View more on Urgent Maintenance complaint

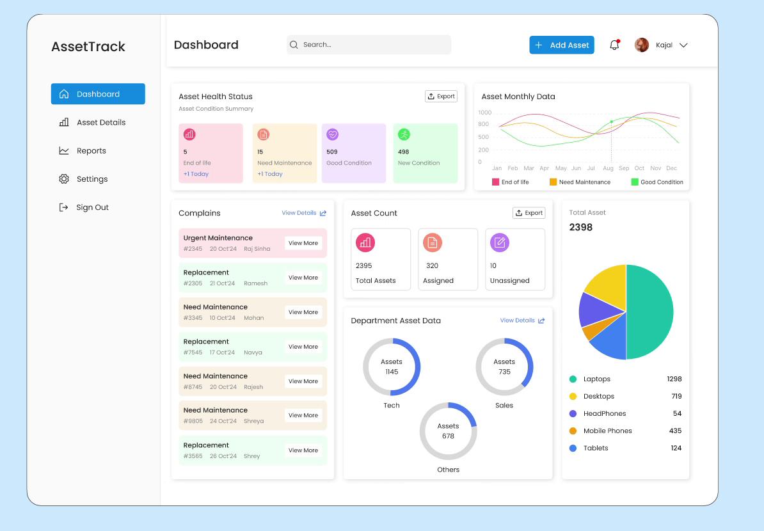[x=303, y=243]
